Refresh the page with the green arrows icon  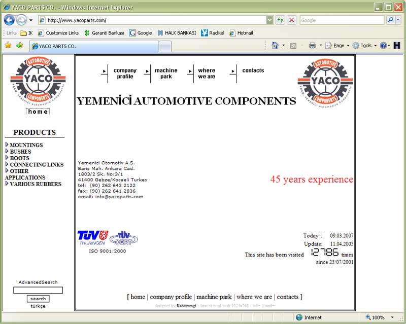[280, 20]
